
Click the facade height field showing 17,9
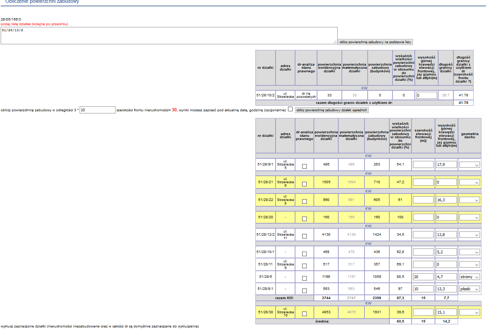click(446, 164)
